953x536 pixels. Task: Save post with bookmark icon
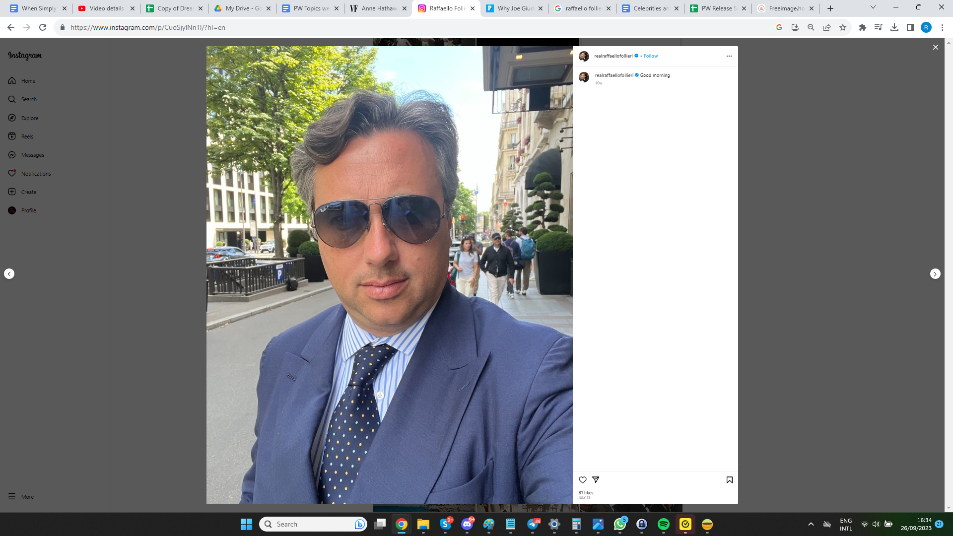click(729, 480)
